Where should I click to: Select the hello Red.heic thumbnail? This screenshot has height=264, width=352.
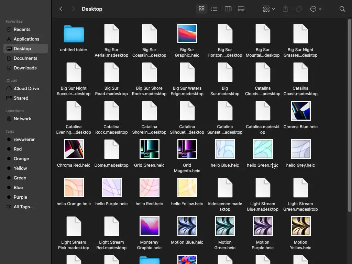[x=149, y=188]
